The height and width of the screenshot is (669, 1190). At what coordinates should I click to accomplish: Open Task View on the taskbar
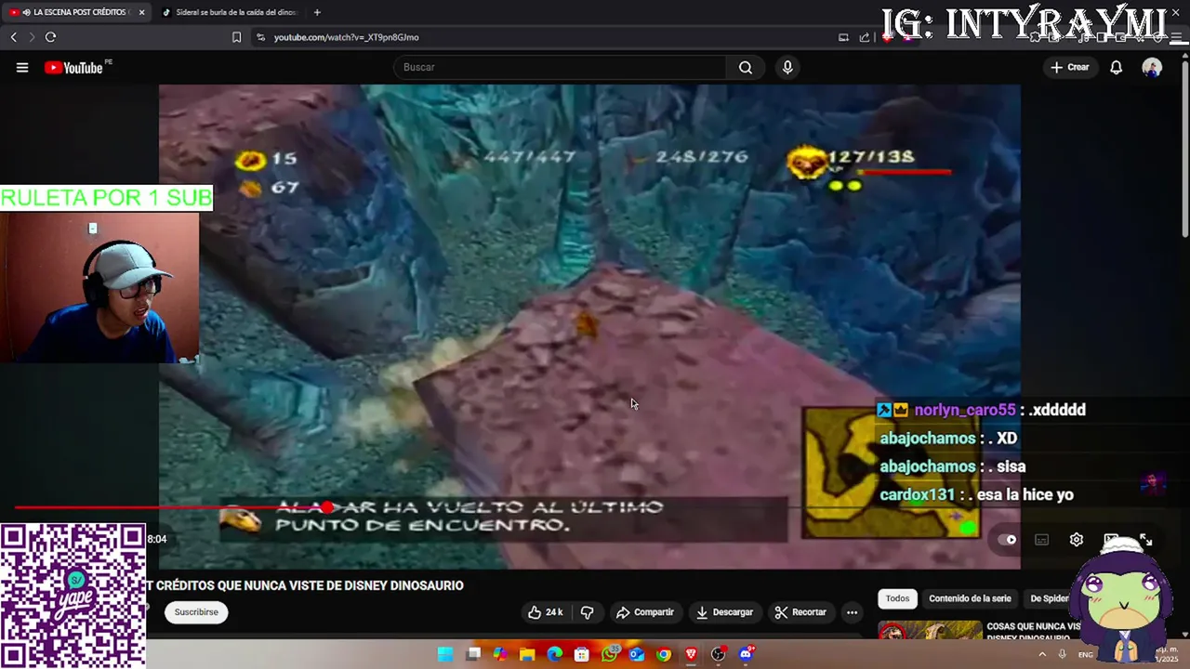473,654
